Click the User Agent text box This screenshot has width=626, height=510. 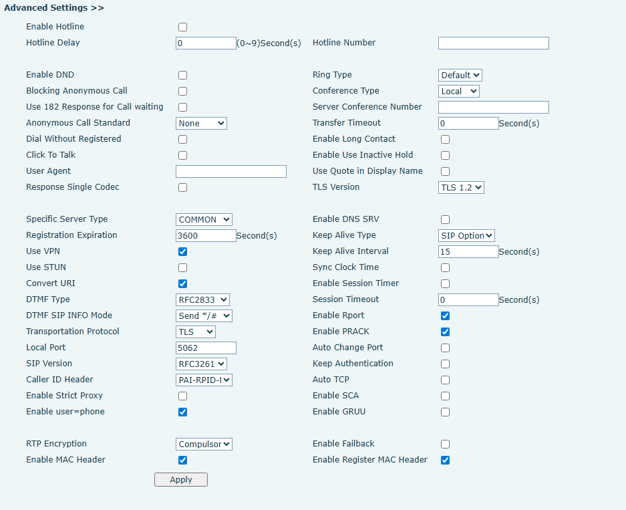pos(230,172)
